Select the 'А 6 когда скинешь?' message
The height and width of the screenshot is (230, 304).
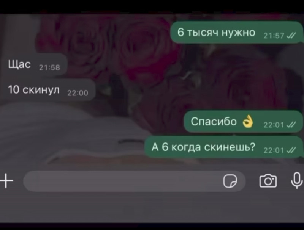point(223,147)
